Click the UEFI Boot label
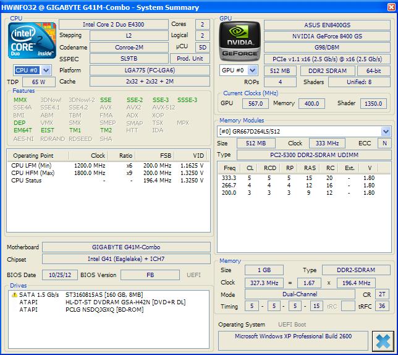The image size is (398, 355). (292, 325)
